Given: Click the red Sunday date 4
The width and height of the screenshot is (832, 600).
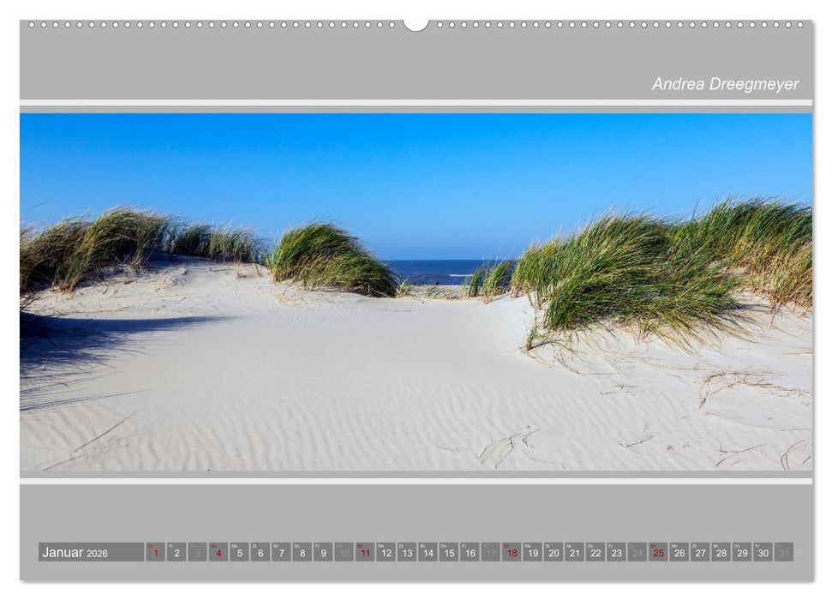Looking at the screenshot, I should click(x=218, y=553).
